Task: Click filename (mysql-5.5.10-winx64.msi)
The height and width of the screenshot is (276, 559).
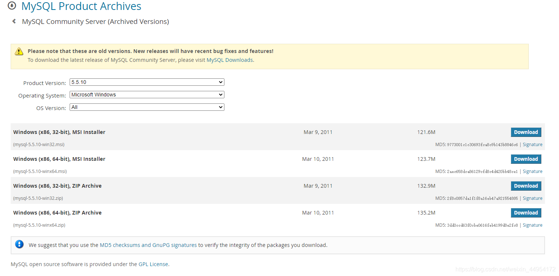Action: click(x=40, y=171)
